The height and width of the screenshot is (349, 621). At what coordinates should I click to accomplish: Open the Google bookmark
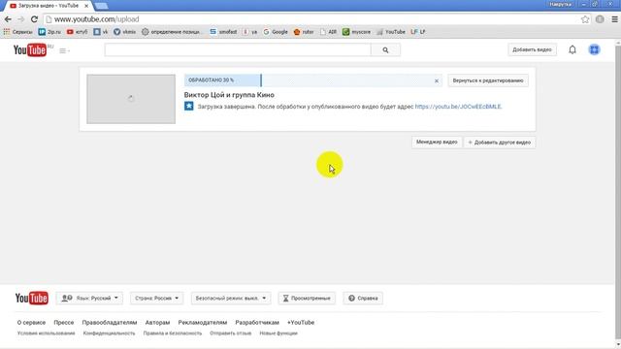click(x=276, y=32)
